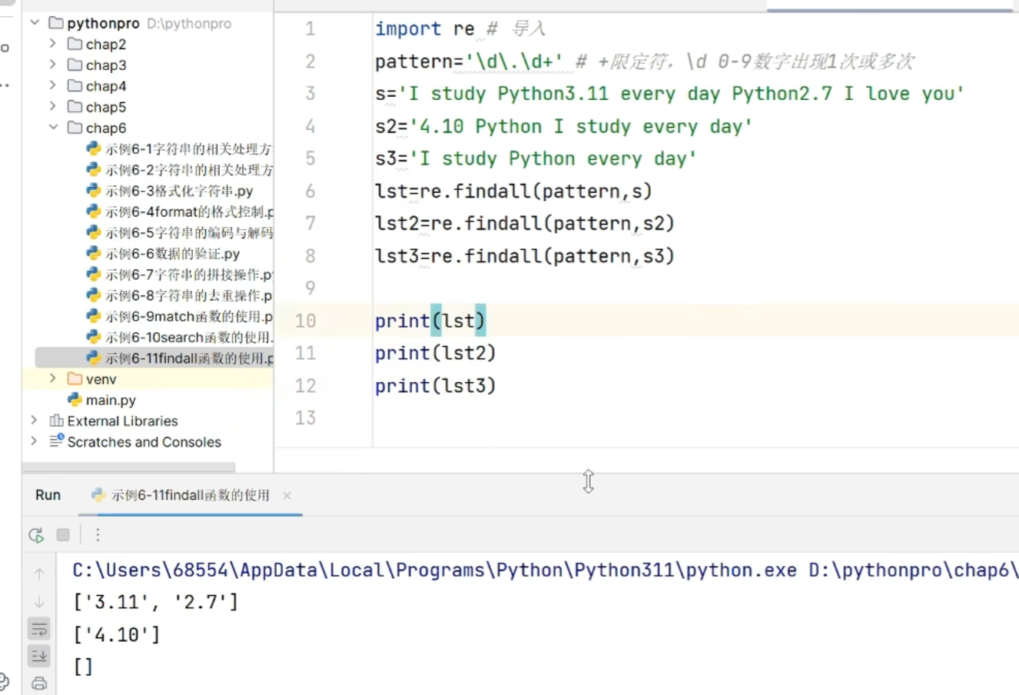
Task: Place cursor in print(lst2) line
Action: [x=435, y=354]
